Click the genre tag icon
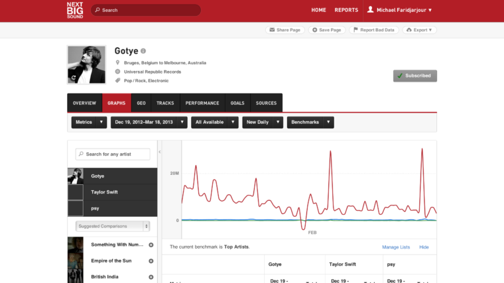The width and height of the screenshot is (504, 283). 117,81
